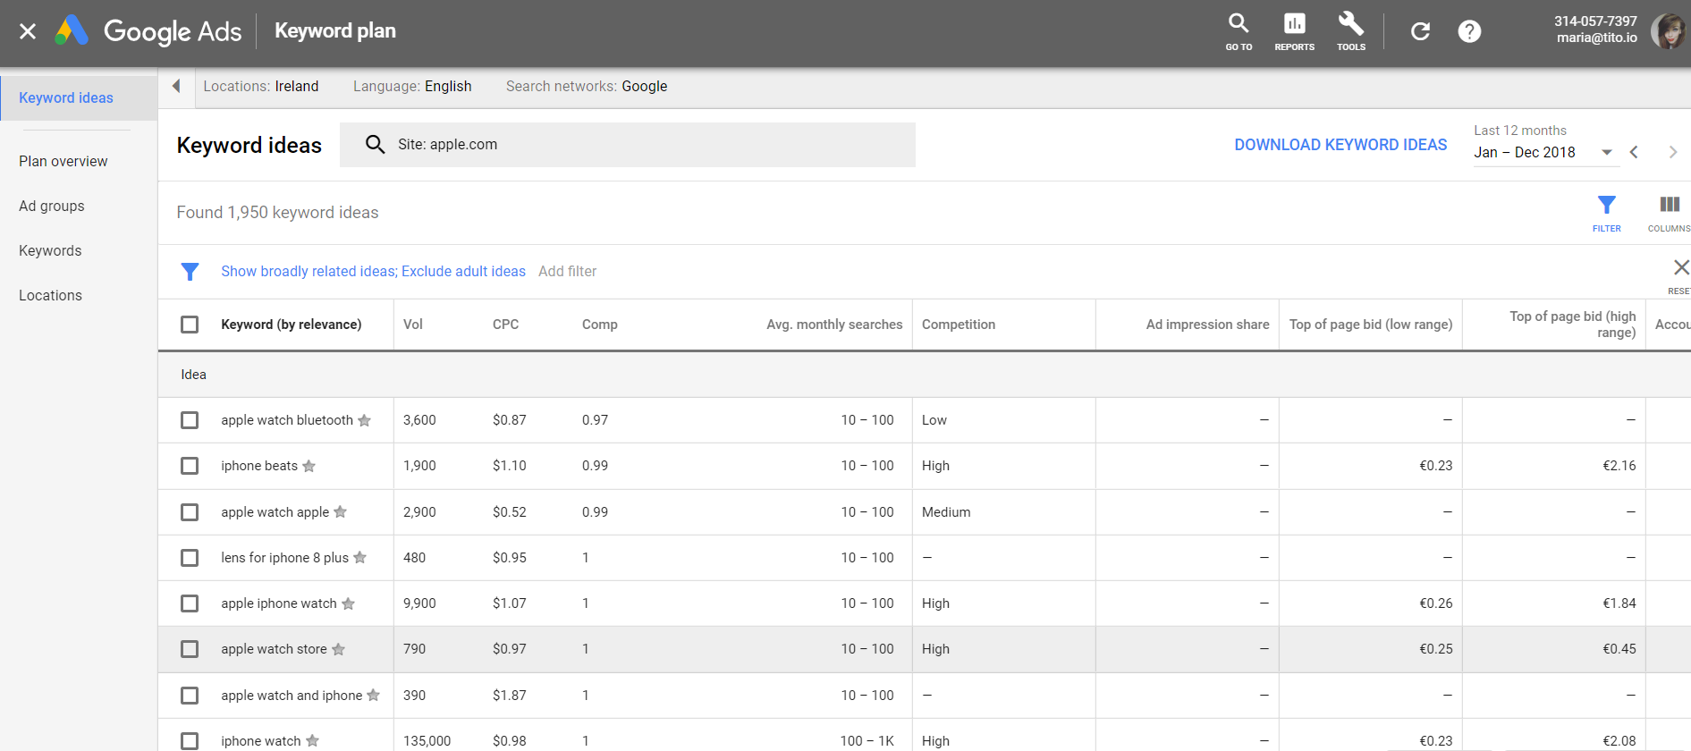Sort by Keyword (by relevance) column
This screenshot has width=1691, height=751.
click(x=292, y=325)
